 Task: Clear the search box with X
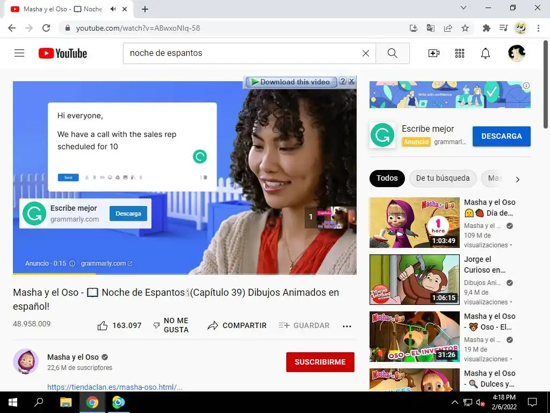pyautogui.click(x=365, y=53)
